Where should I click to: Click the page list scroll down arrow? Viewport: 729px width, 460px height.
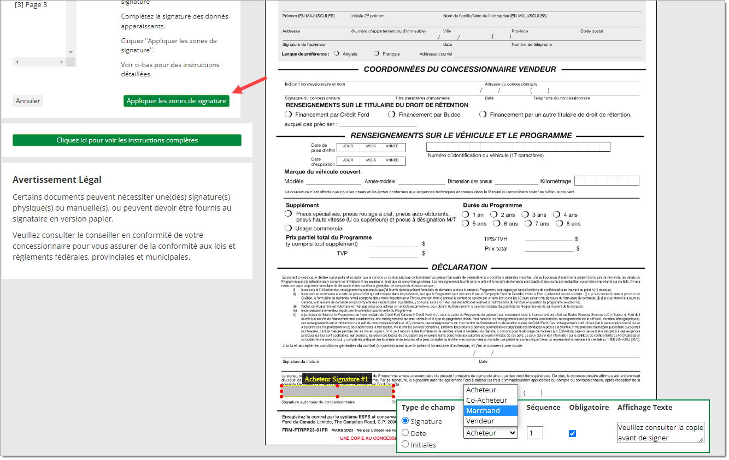[70, 52]
